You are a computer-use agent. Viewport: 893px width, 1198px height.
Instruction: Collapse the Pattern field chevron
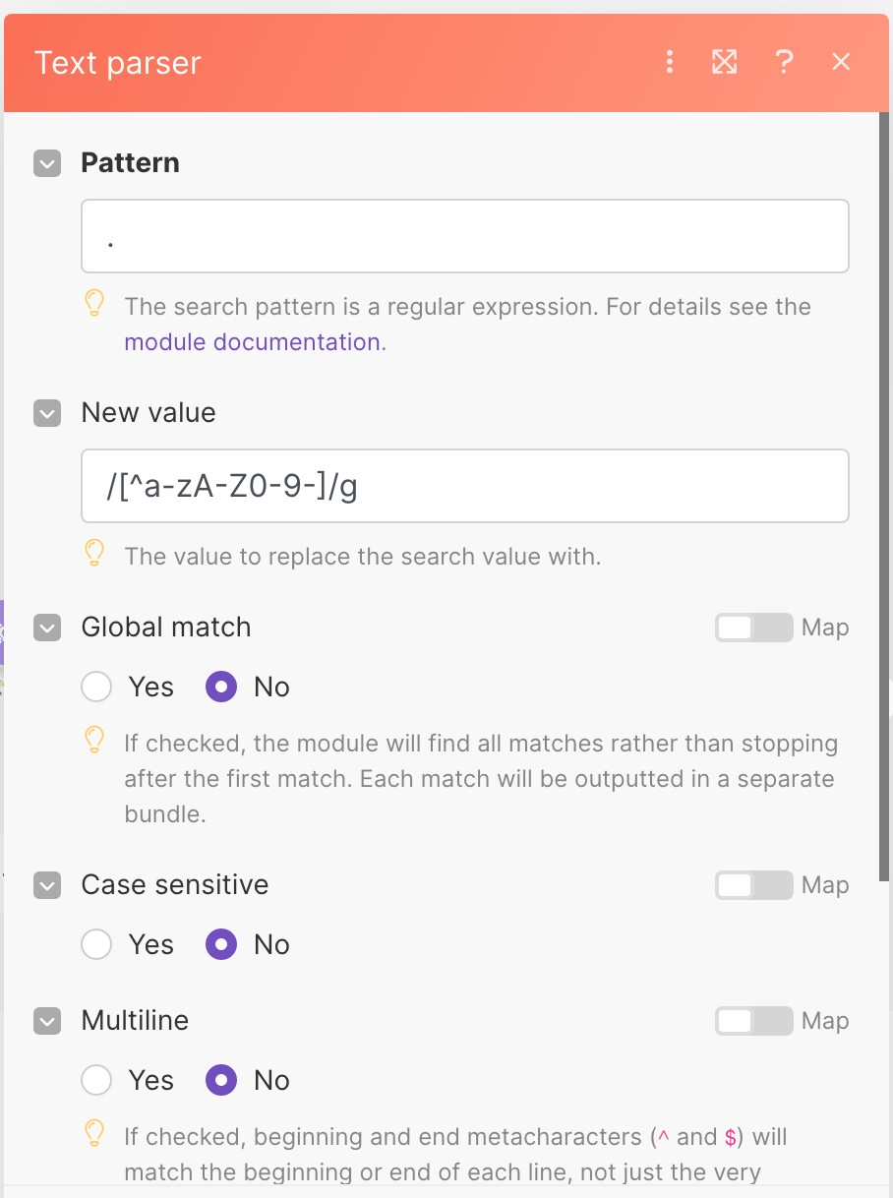pyautogui.click(x=47, y=163)
